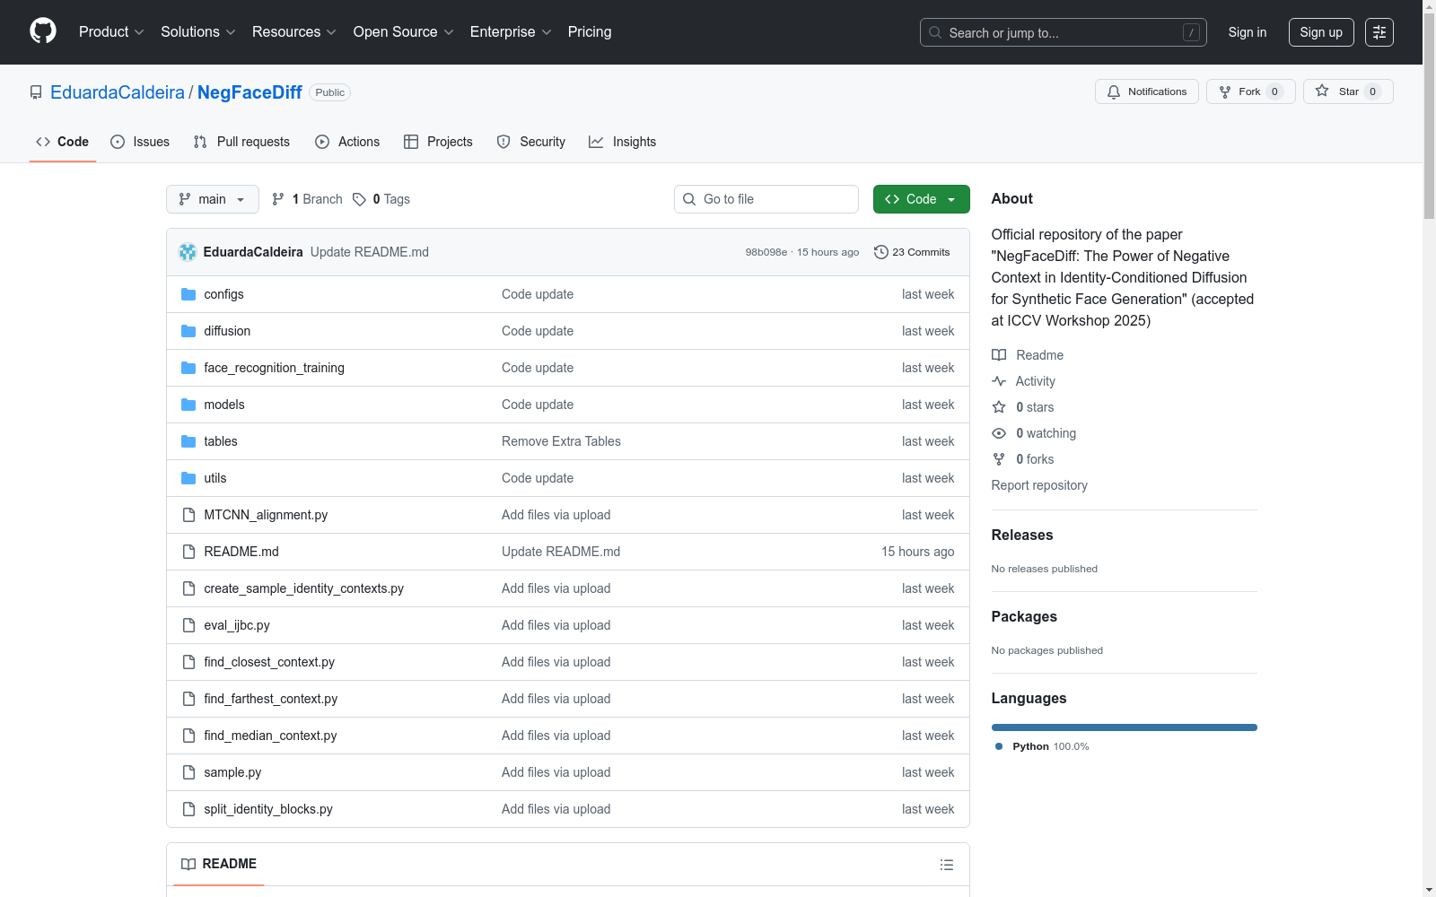
Task: Open the README outline icon
Action: coord(946,865)
